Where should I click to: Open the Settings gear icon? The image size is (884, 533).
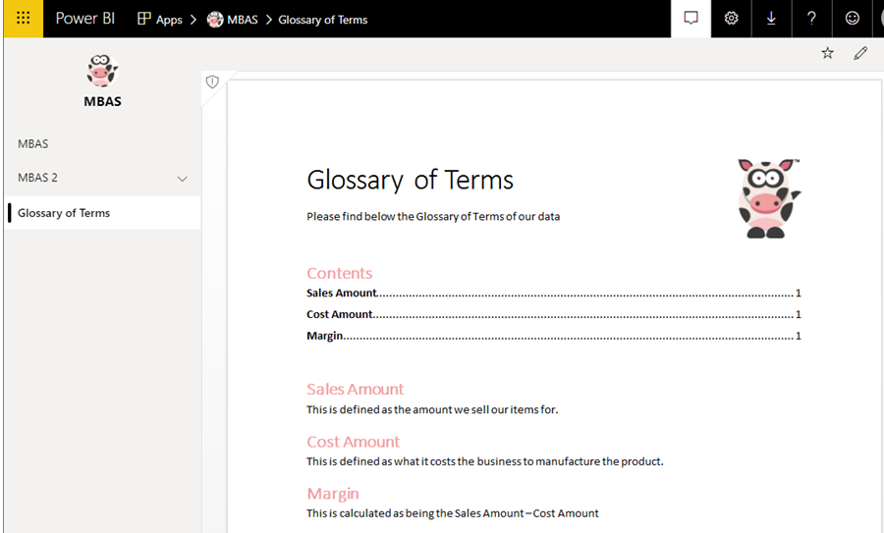pos(731,19)
